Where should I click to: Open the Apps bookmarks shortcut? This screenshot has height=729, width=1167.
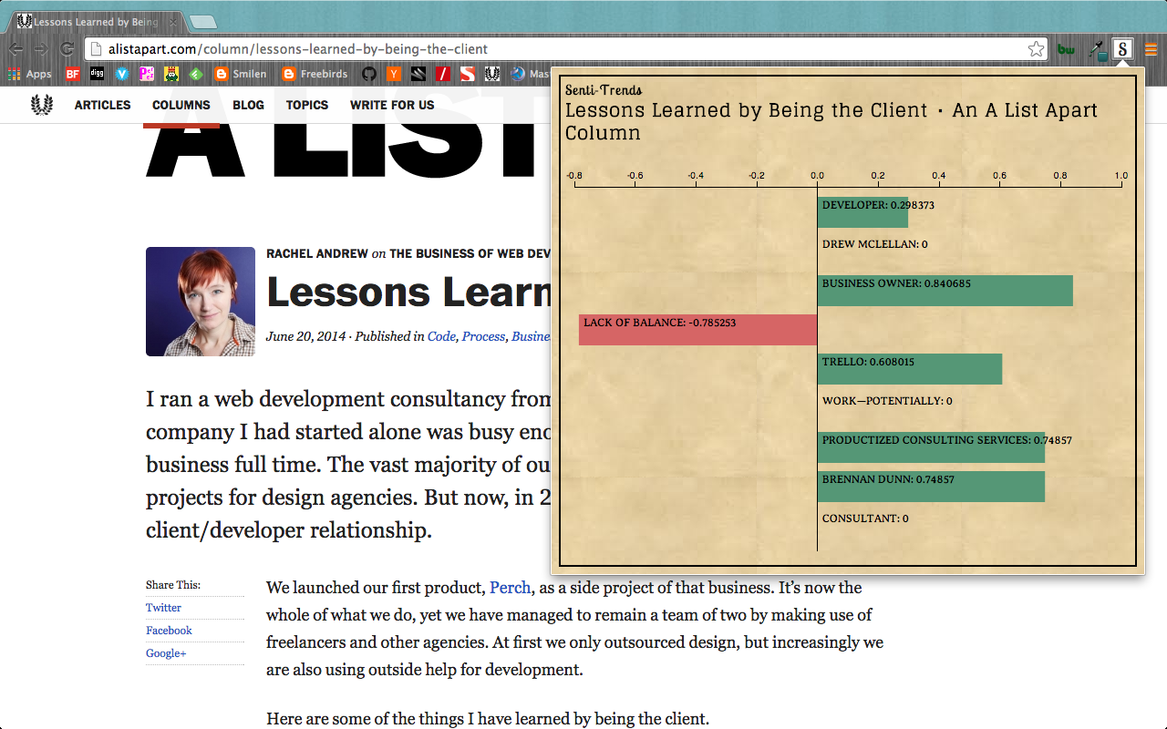30,74
